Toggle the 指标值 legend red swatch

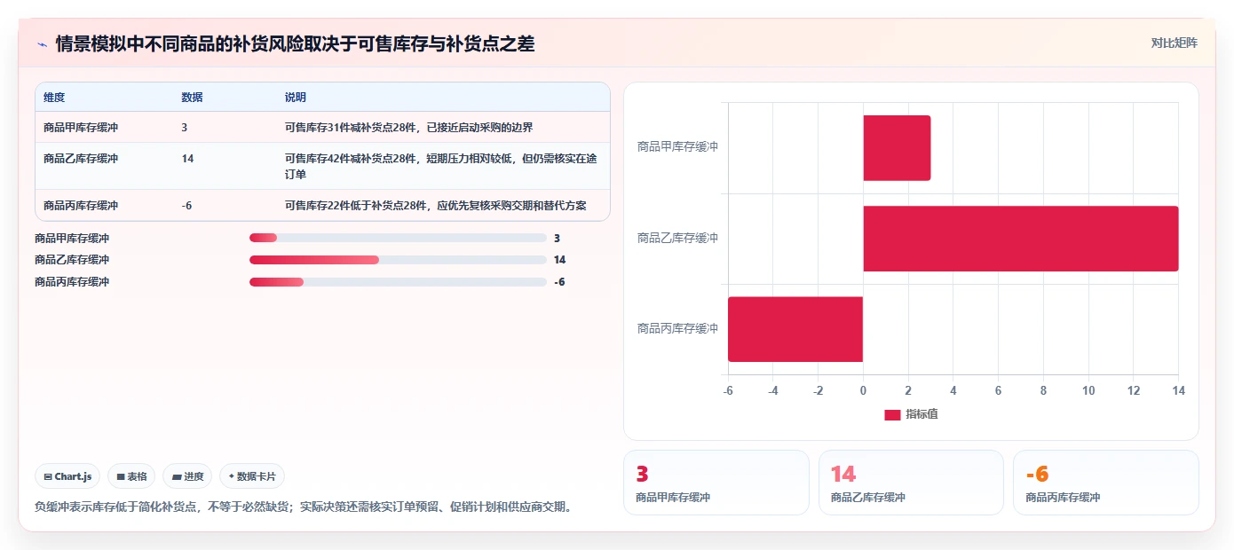(892, 415)
